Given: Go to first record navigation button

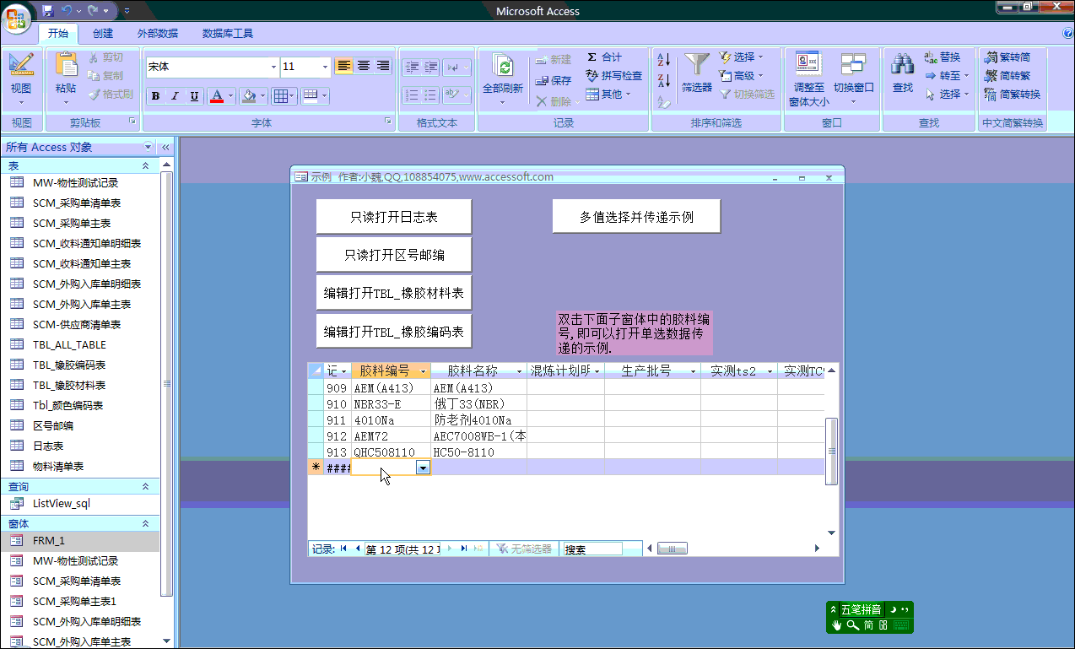Looking at the screenshot, I should point(343,549).
